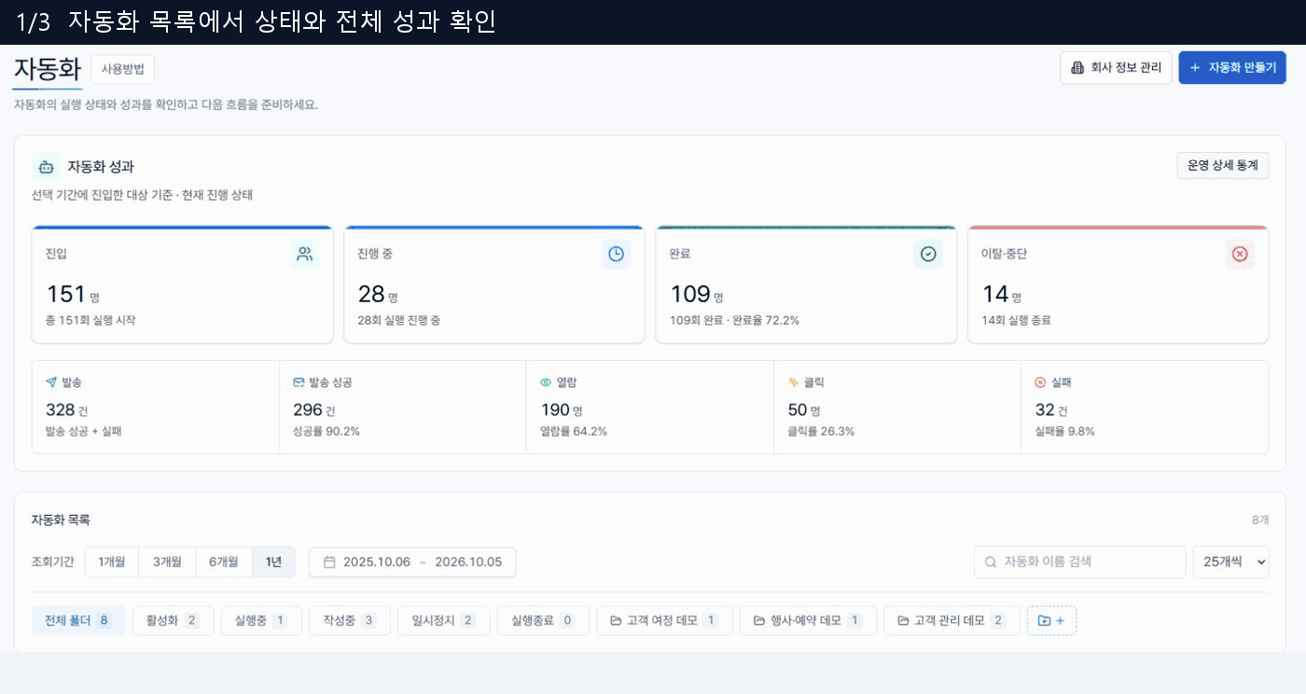Image resolution: width=1306 pixels, height=694 pixels.
Task: Open 회사 정보 관리
Action: point(1116,67)
